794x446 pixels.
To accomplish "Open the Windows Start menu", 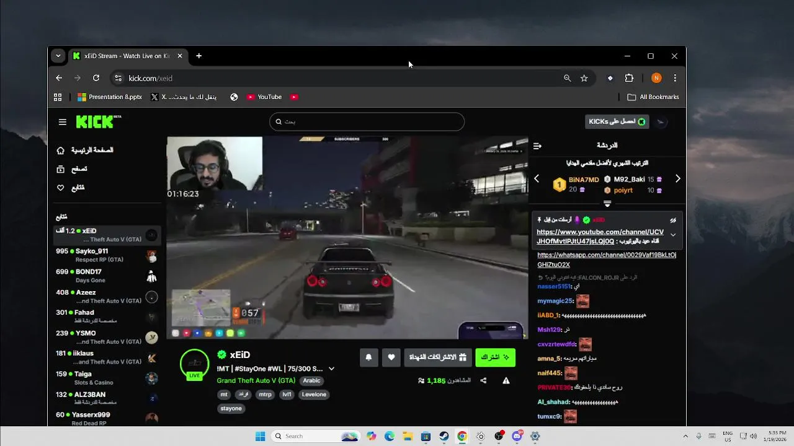I will tap(260, 436).
